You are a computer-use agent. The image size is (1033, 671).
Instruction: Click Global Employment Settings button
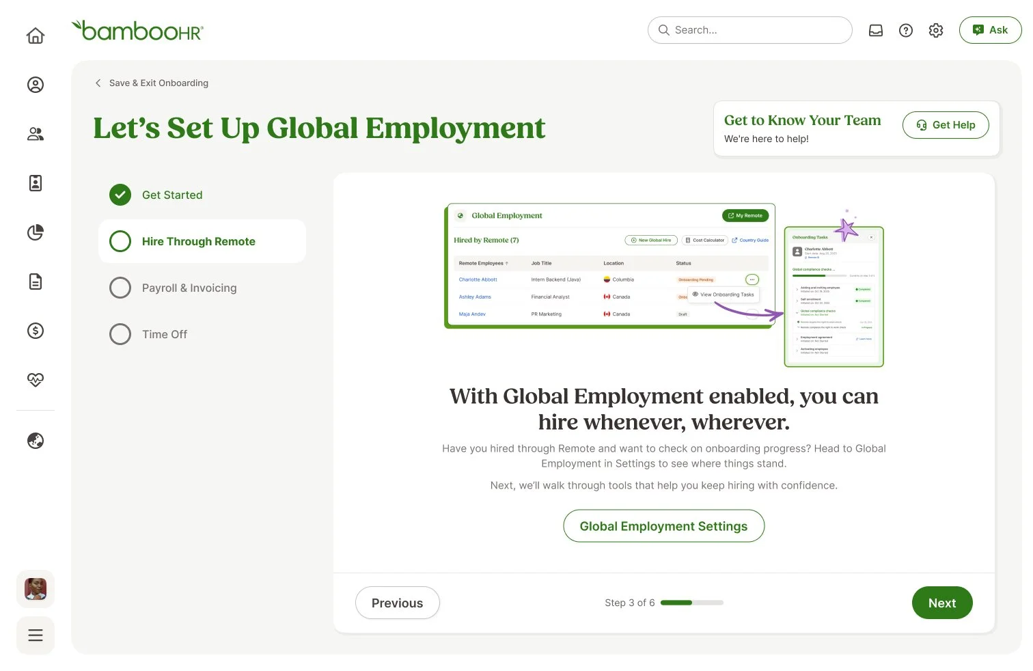[664, 526]
